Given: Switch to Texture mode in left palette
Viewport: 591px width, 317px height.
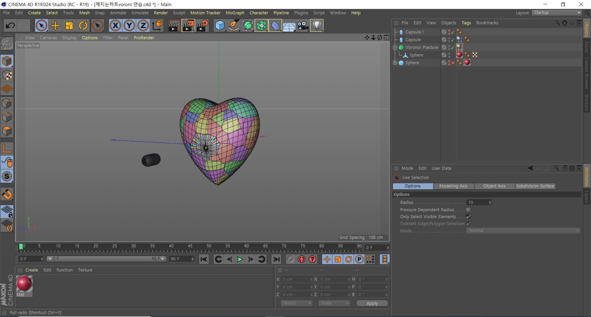Looking at the screenshot, I should point(7,75).
